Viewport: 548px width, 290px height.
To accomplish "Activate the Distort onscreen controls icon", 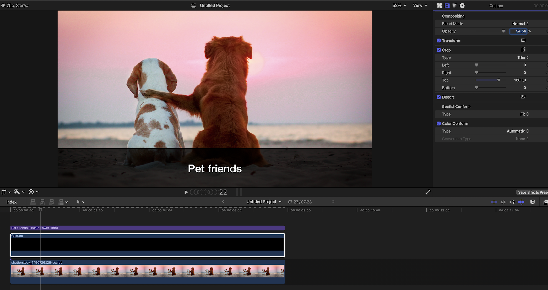I will [523, 97].
